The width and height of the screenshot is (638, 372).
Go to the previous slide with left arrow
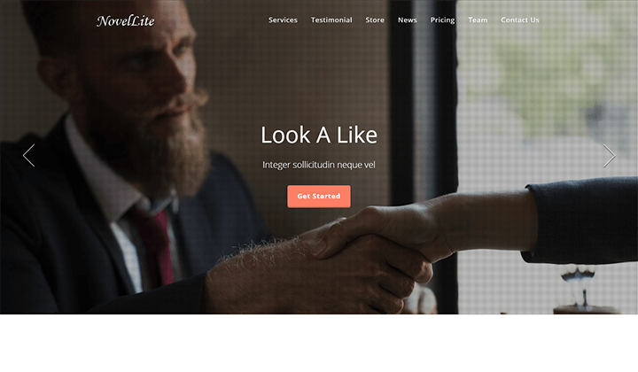[x=29, y=155]
